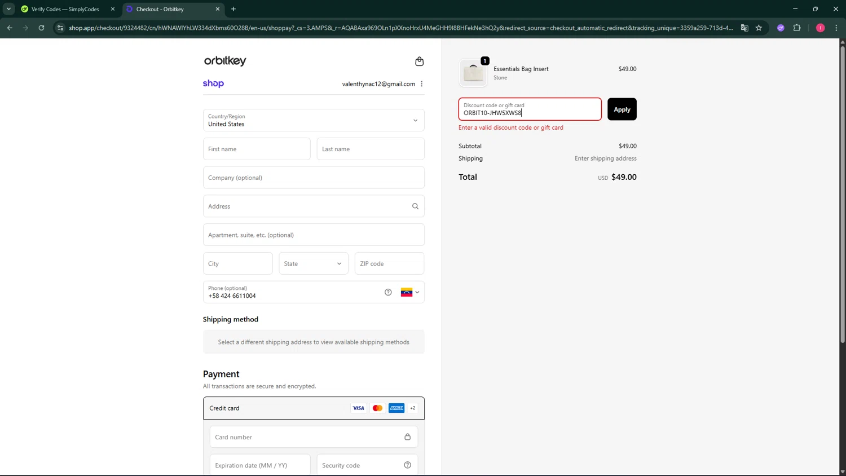Viewport: 846px width, 476px height.
Task: Click the Essentials Bag Insert product name
Action: [521, 69]
